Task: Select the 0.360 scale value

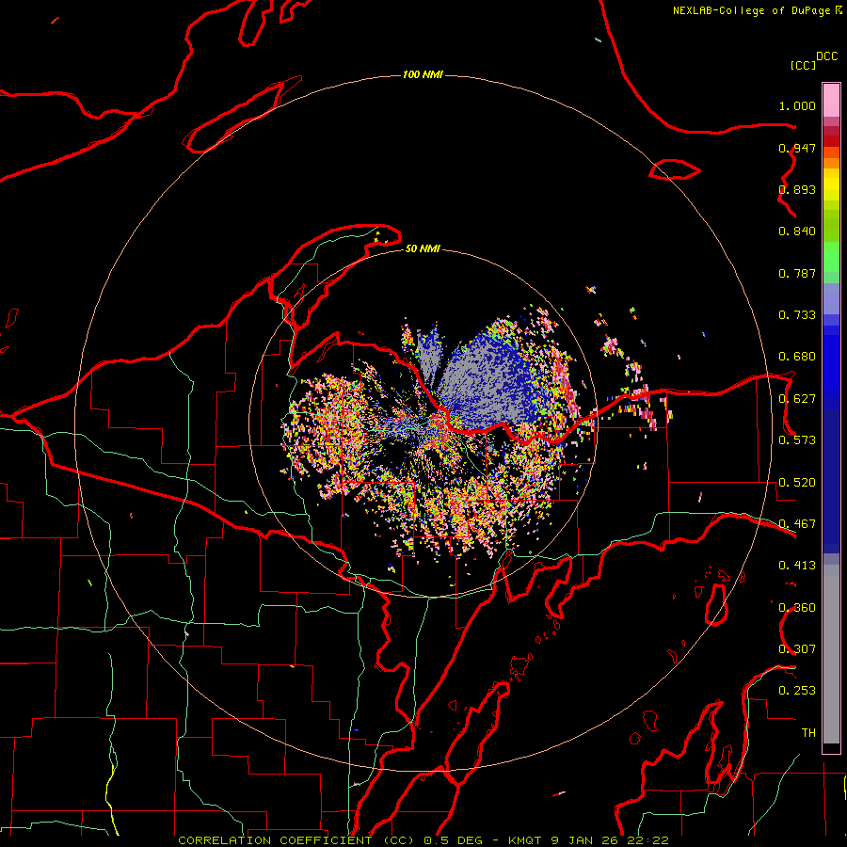Action: coord(797,608)
